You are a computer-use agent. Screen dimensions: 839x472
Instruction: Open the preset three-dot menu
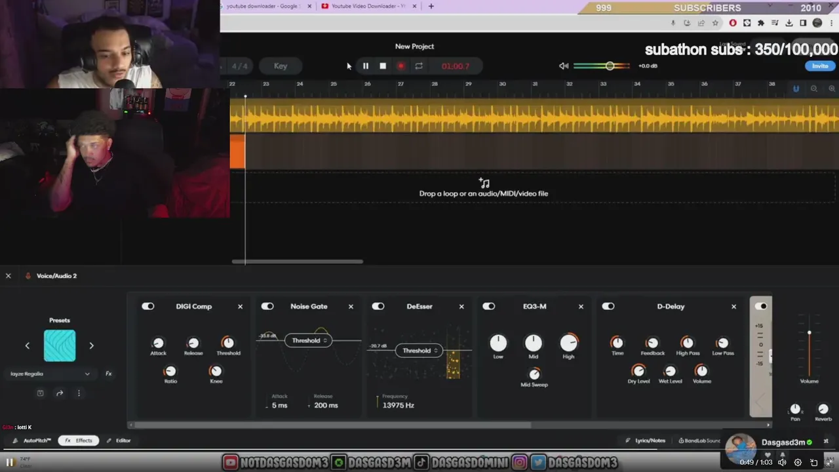pos(79,393)
